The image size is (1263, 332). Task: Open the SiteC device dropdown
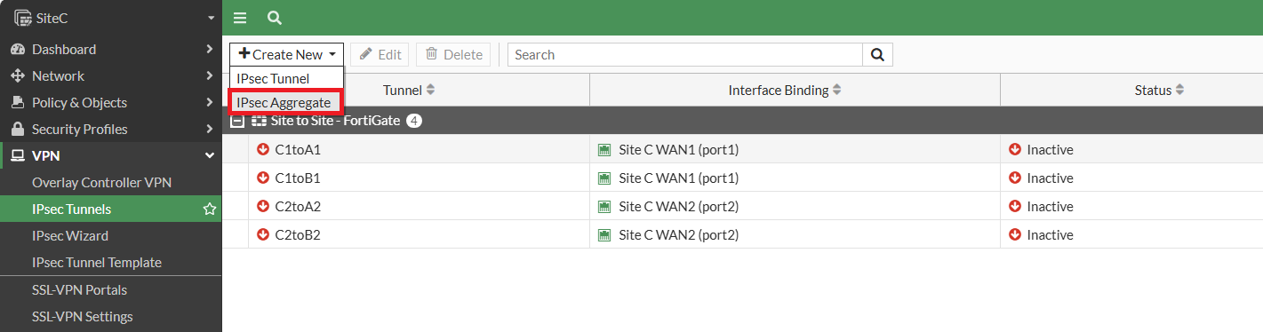pos(211,18)
